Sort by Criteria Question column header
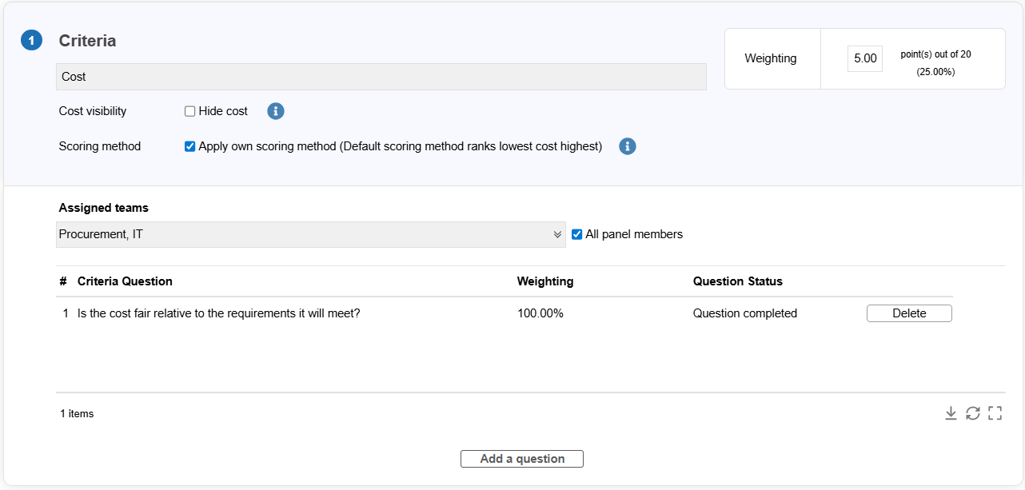Image resolution: width=1025 pixels, height=490 pixels. coord(125,281)
